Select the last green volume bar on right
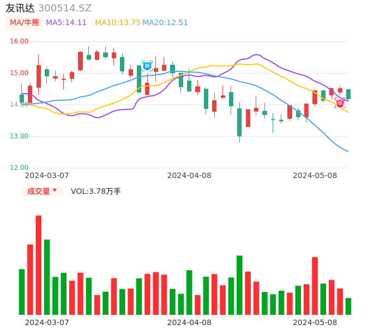 348,306
